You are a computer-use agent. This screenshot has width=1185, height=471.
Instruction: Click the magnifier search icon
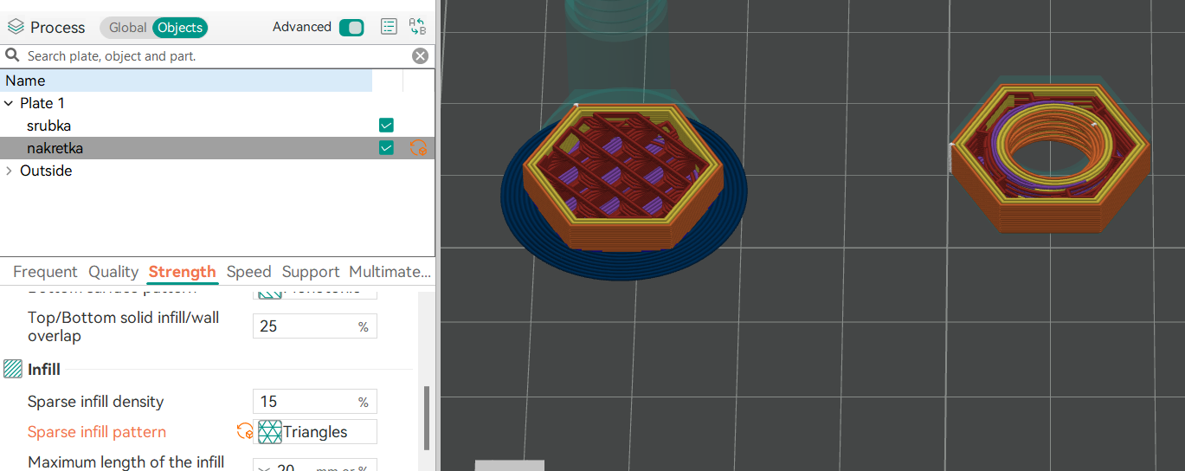click(12, 56)
